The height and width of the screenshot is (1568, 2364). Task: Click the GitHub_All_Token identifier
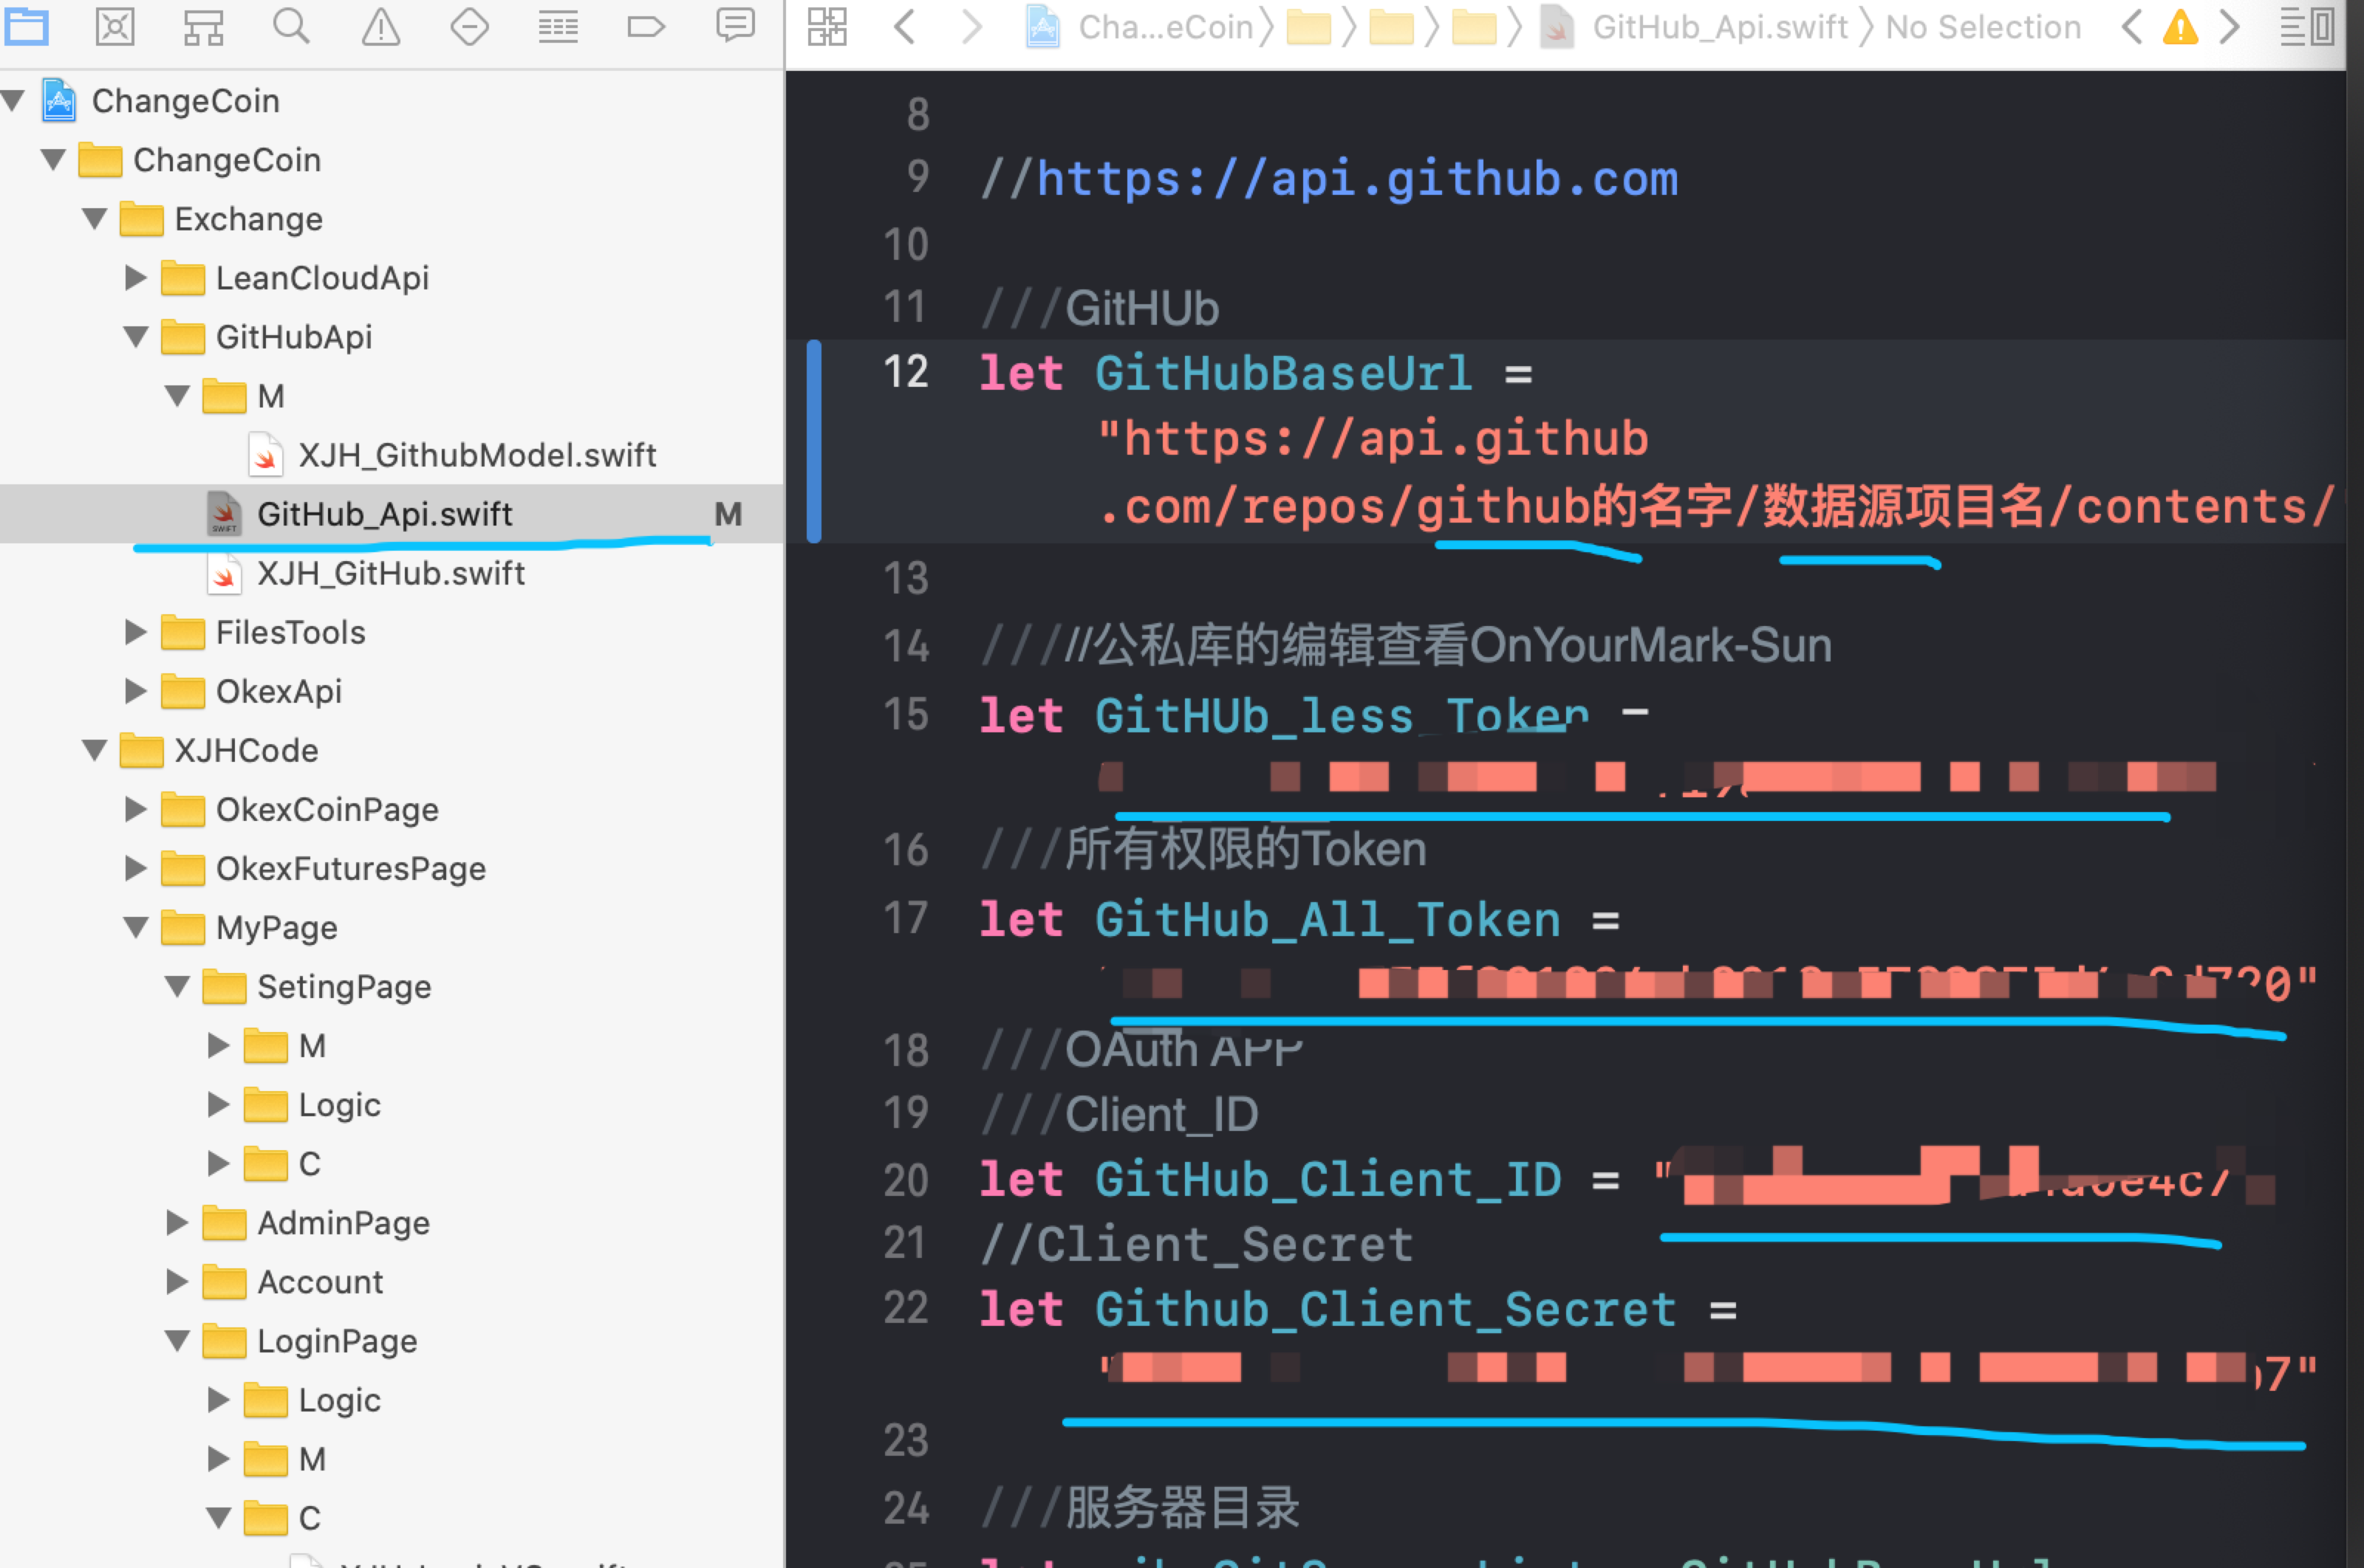tap(1328, 919)
